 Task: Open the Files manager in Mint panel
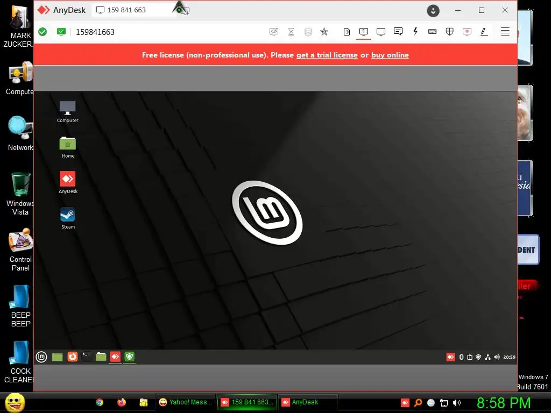click(101, 357)
